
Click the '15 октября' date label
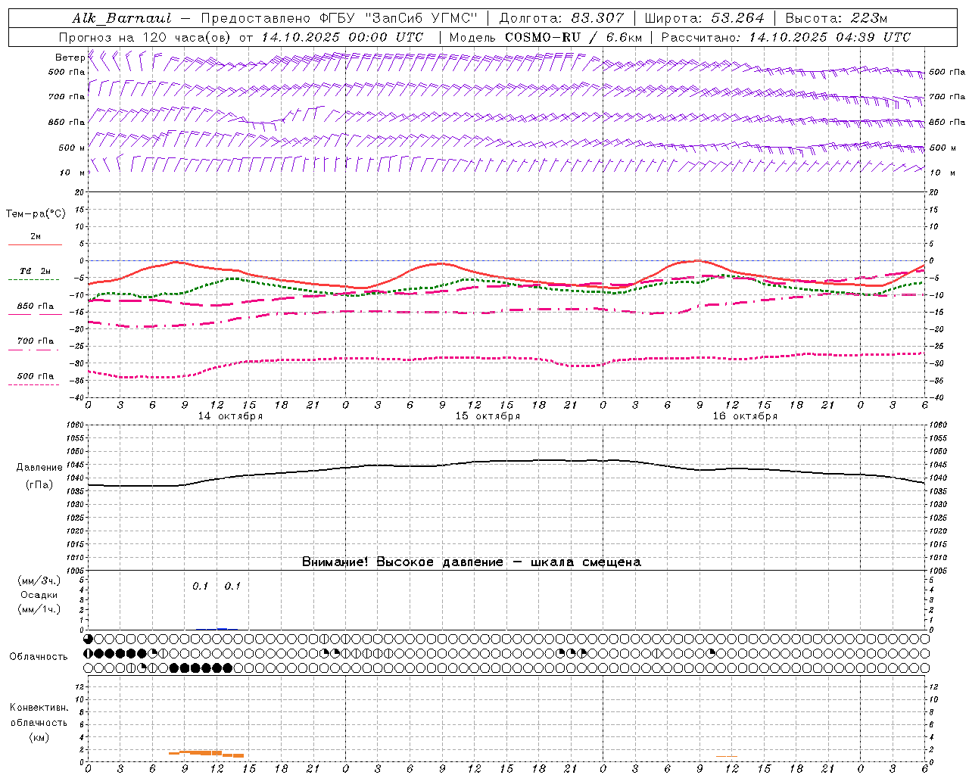click(488, 416)
